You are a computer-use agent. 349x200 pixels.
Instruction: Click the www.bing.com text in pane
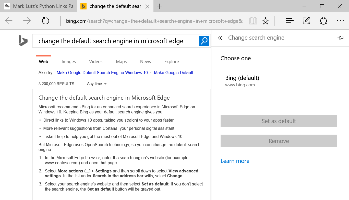point(240,85)
